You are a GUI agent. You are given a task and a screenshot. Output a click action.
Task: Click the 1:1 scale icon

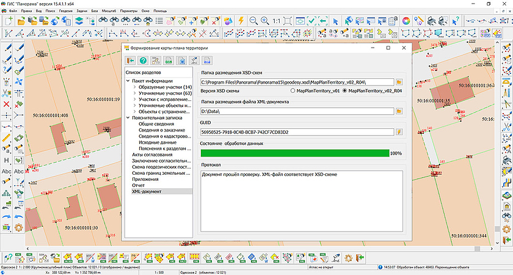277,21
